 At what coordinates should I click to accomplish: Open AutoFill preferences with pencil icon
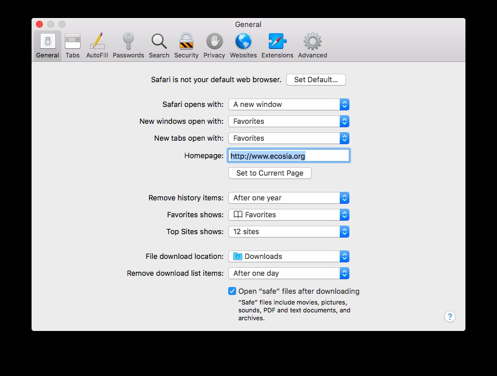pyautogui.click(x=97, y=46)
